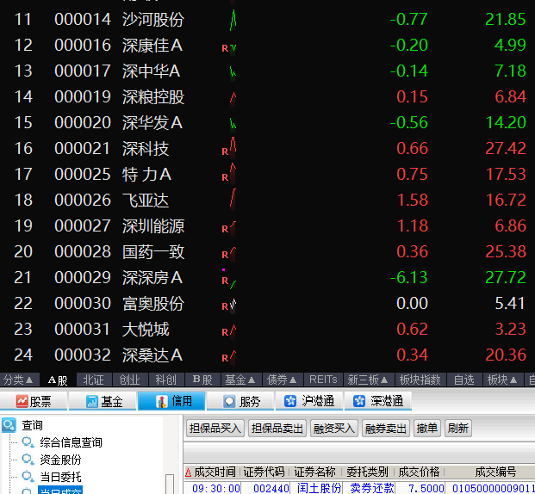This screenshot has width=535, height=494.
Task: Click the R margin mark for 深桑达A
Action: (225, 358)
